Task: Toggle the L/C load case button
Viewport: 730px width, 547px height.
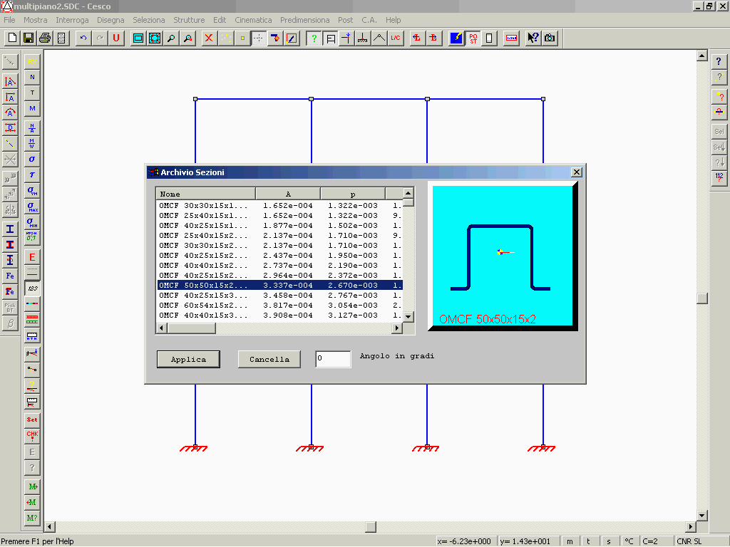Action: pos(396,38)
